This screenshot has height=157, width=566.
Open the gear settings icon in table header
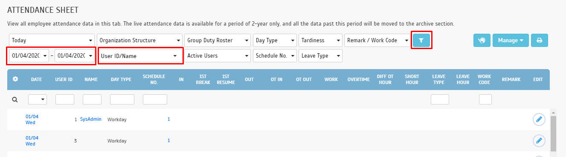click(16, 79)
